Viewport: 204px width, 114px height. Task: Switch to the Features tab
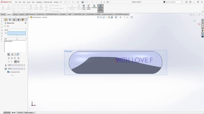[x=3, y=14]
